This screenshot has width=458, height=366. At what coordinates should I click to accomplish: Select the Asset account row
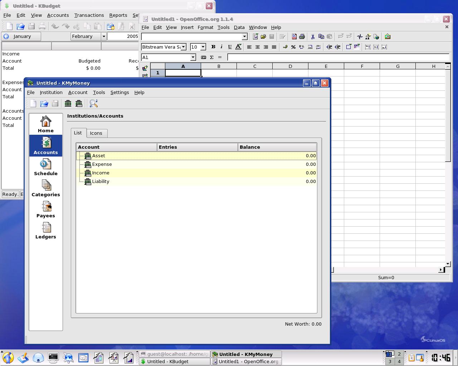point(196,156)
